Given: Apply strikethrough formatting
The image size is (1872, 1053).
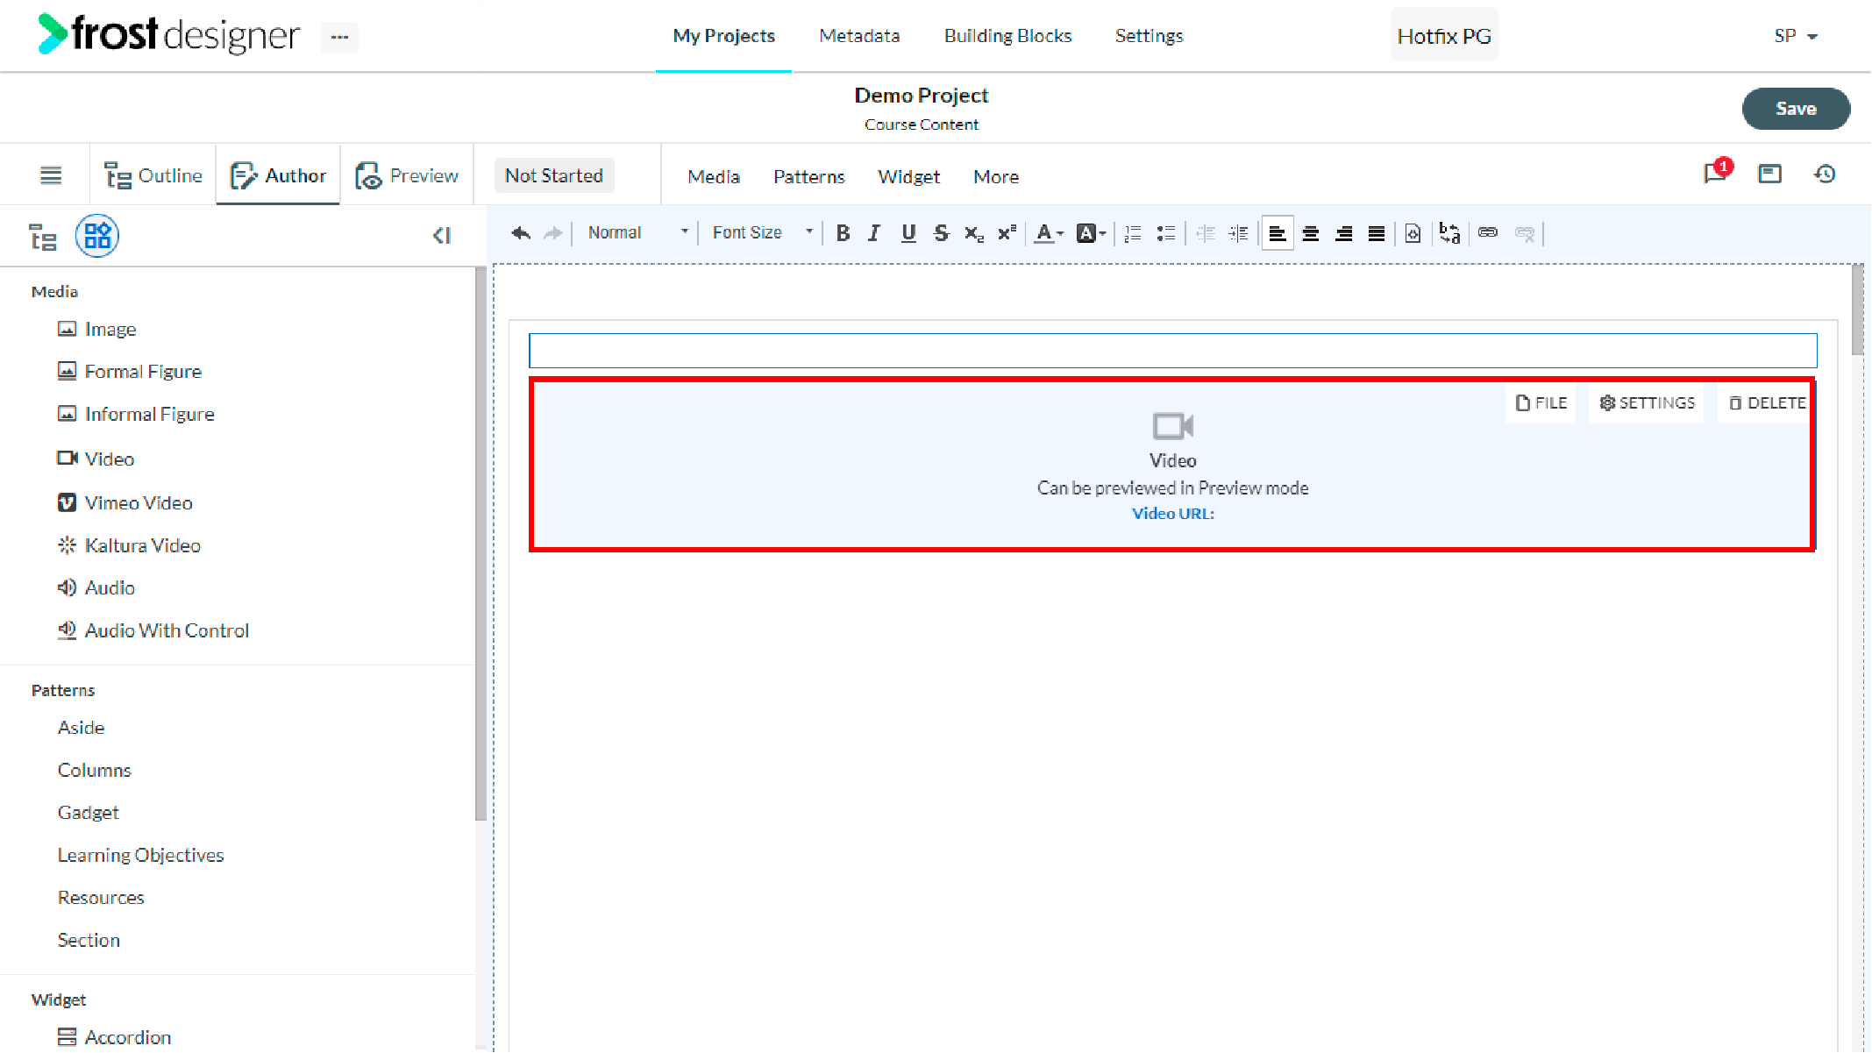Looking at the screenshot, I should [x=941, y=233].
